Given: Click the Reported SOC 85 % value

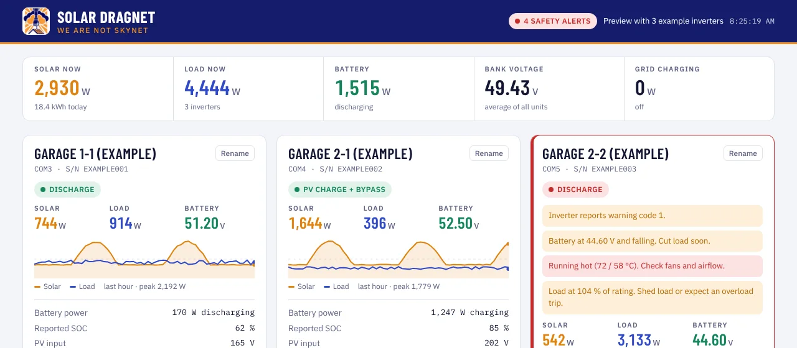Looking at the screenshot, I should [499, 328].
